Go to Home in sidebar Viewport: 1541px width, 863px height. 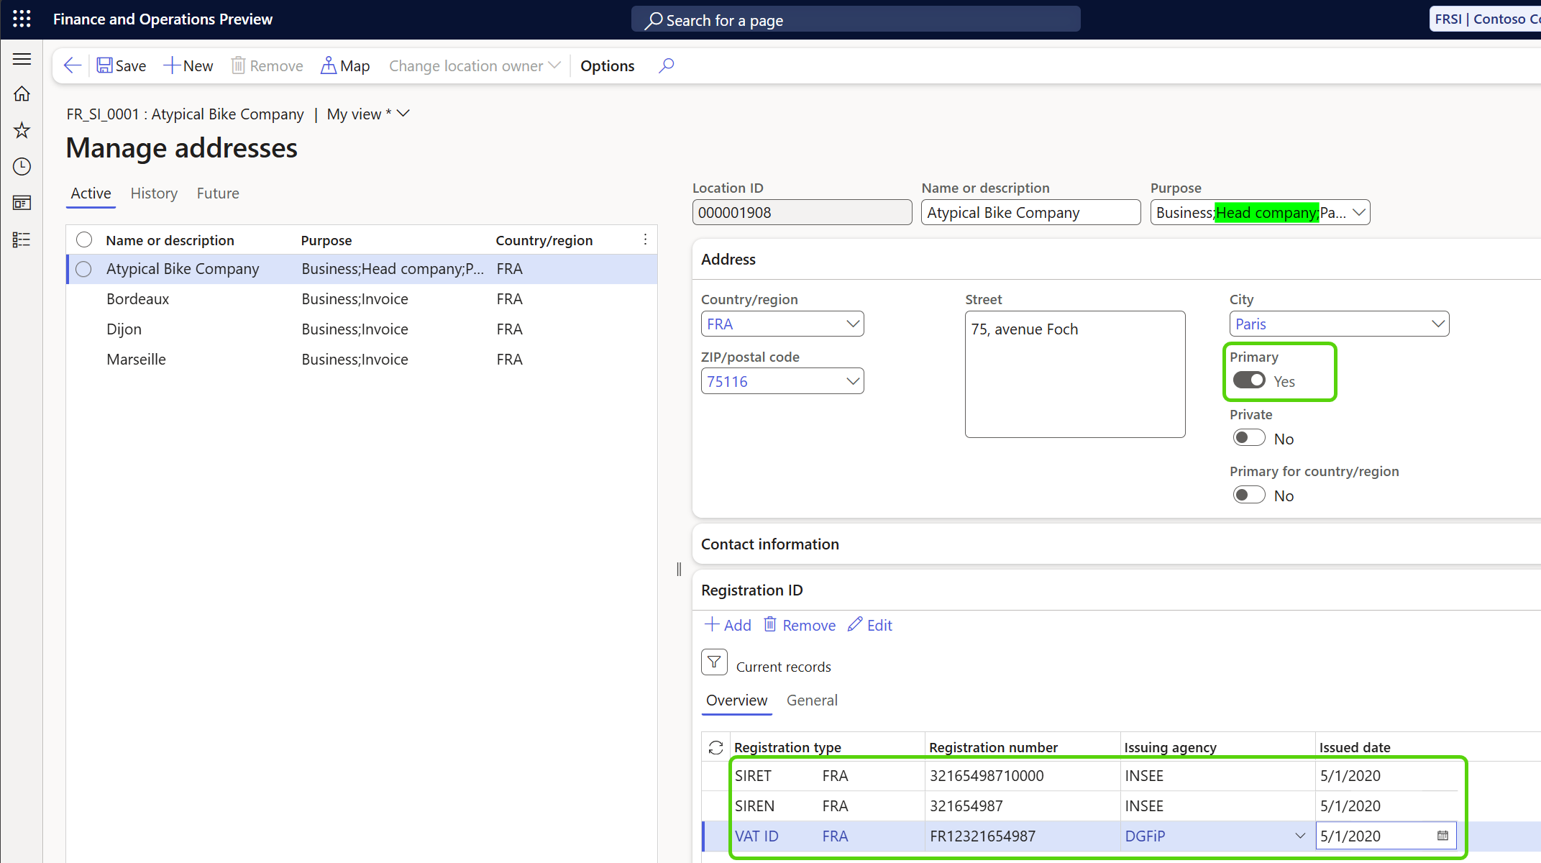point(22,93)
